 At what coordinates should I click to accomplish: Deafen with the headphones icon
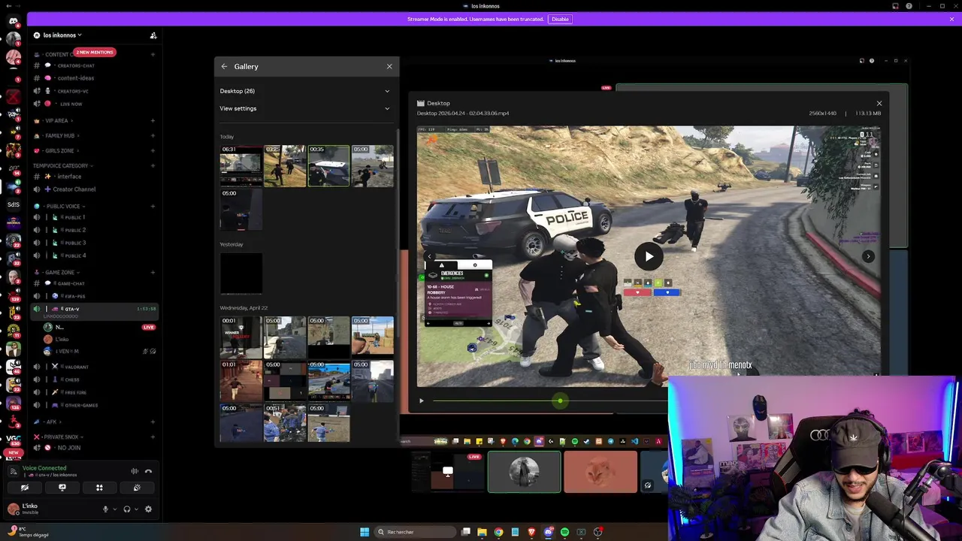[127, 509]
